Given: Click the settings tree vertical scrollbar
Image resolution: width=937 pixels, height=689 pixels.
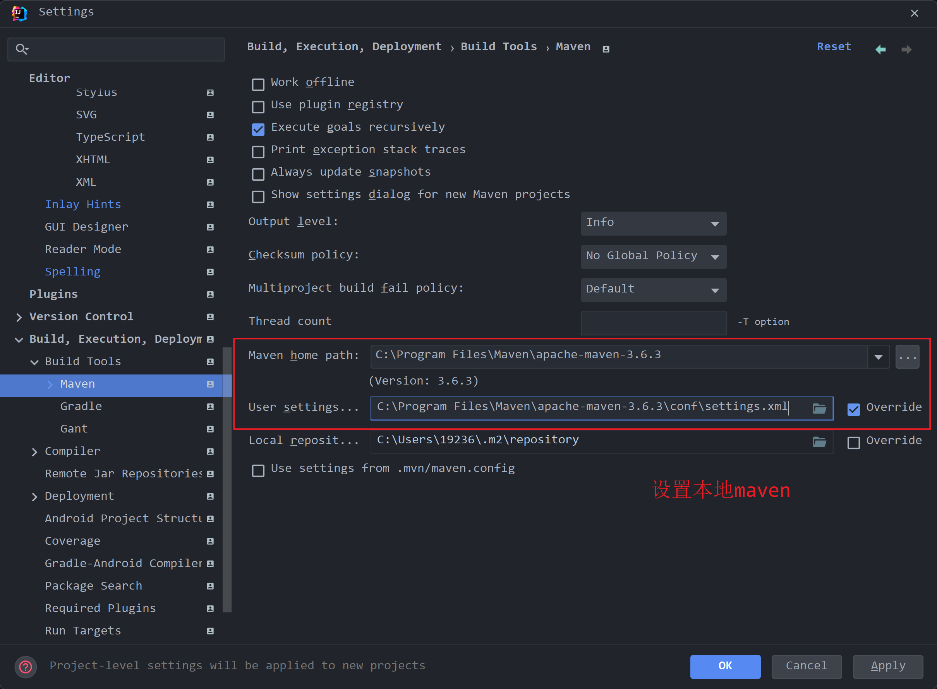Looking at the screenshot, I should 227,480.
